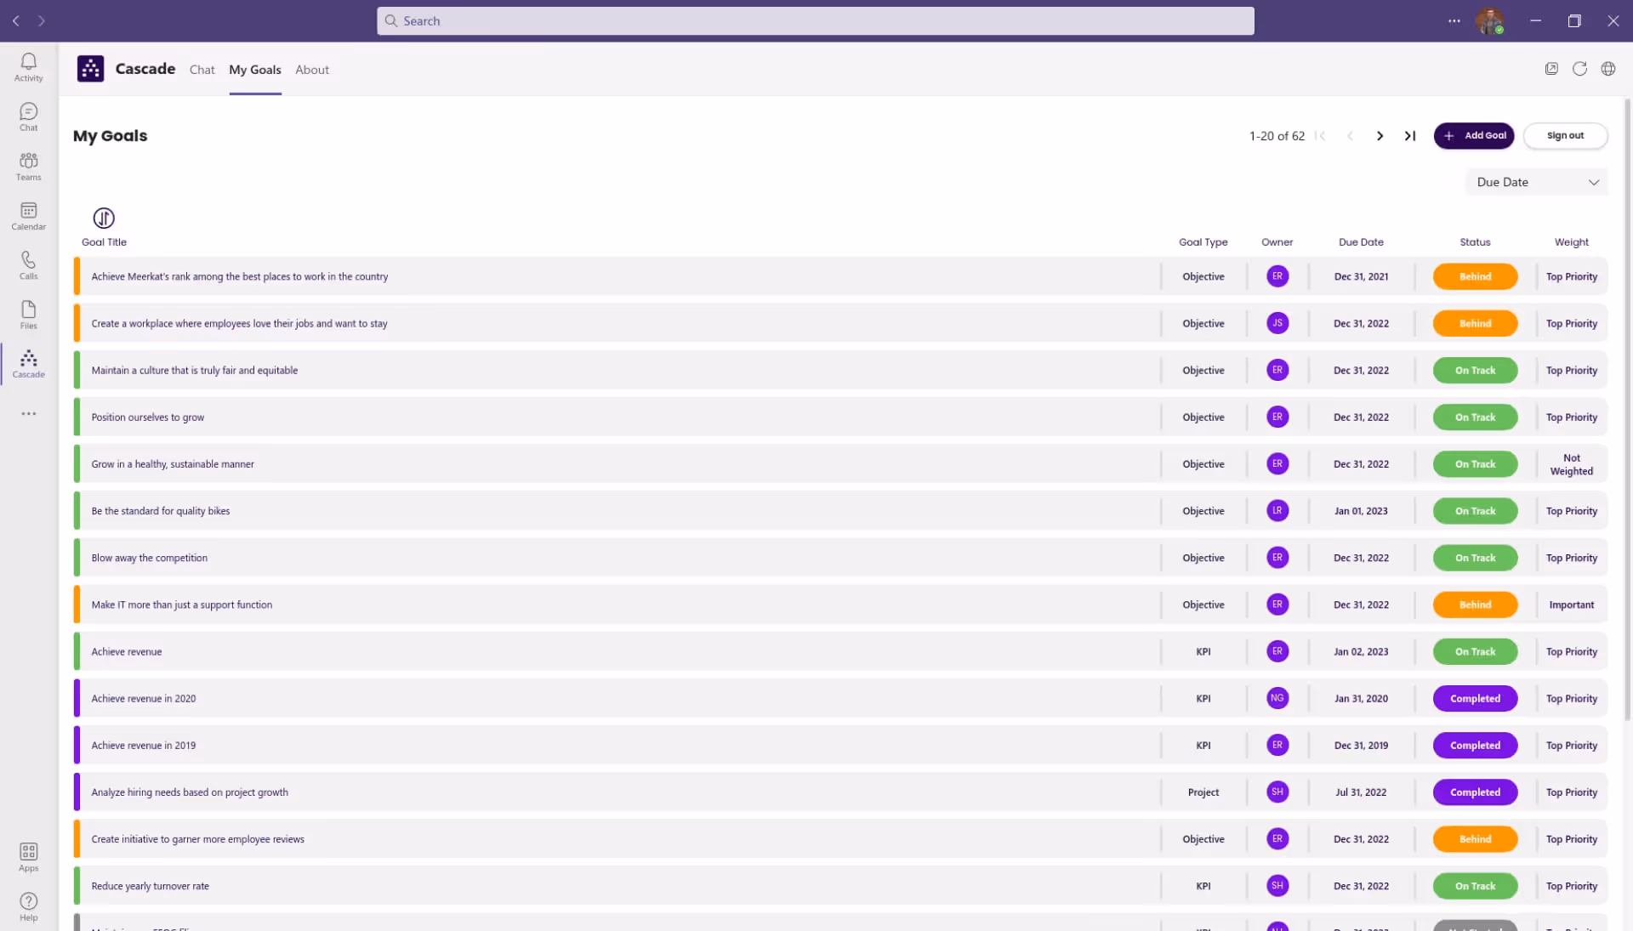Open the Activity bell icon in sidebar

[28, 66]
